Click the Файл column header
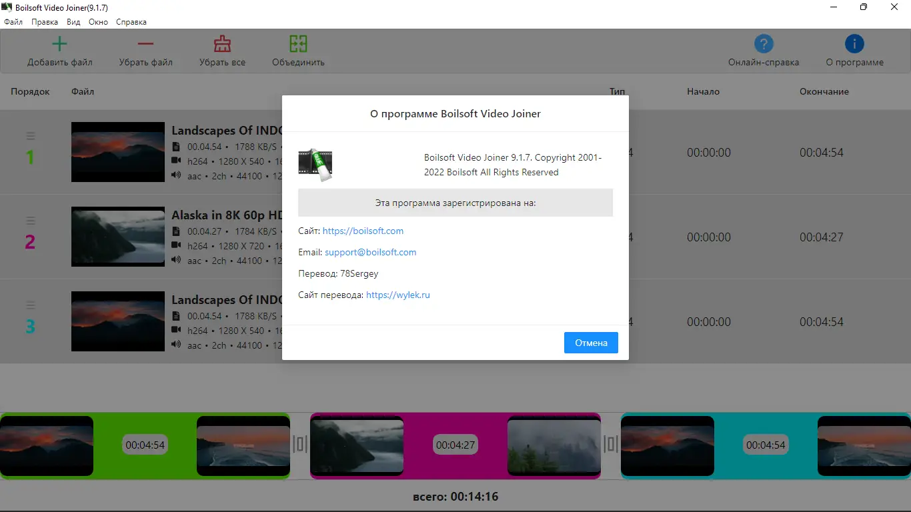This screenshot has width=911, height=512. click(83, 91)
